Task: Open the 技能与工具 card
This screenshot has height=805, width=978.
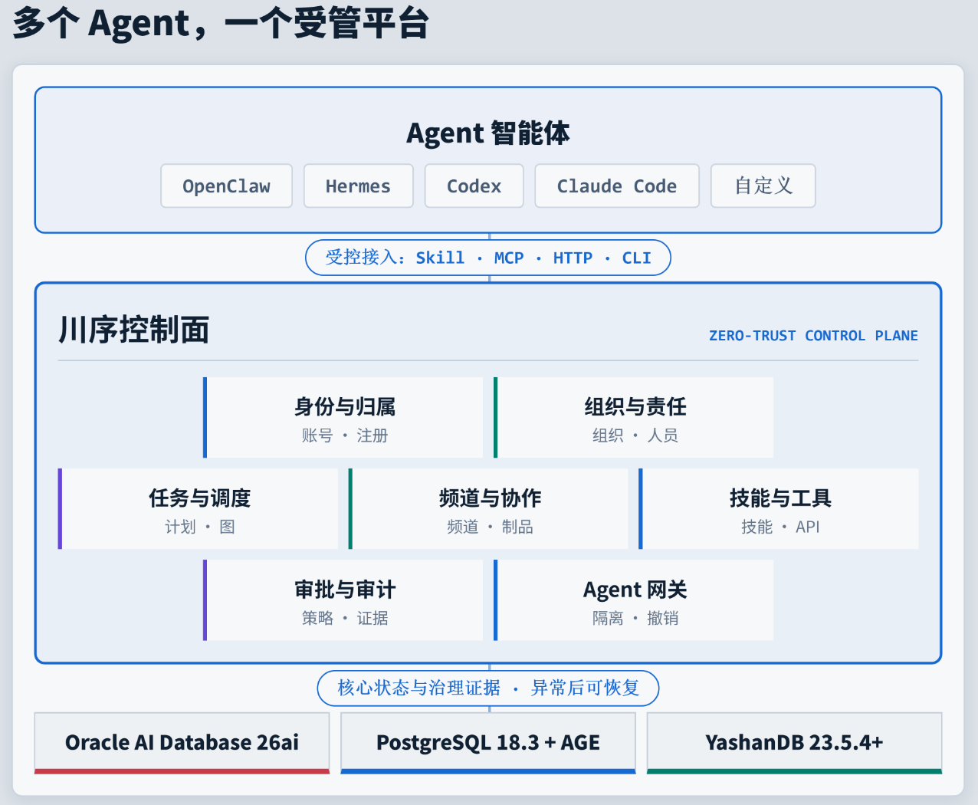Action: click(x=779, y=509)
